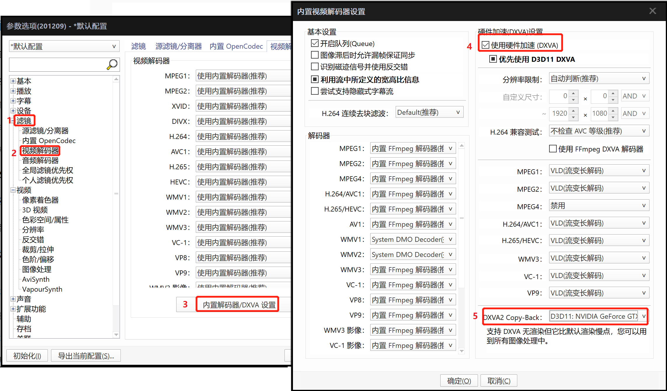Switch to the 内置 OpenCodec tab
The width and height of the screenshot is (667, 391).
(236, 46)
